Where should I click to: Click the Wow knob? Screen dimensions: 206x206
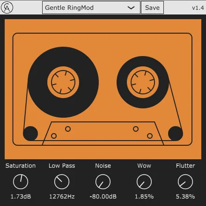point(144,182)
